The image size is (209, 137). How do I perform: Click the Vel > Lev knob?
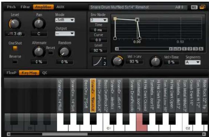click(x=118, y=61)
